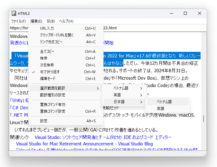This screenshot has height=167, width=217.
Task: Open the 「Unity」 link
Action: (19, 100)
